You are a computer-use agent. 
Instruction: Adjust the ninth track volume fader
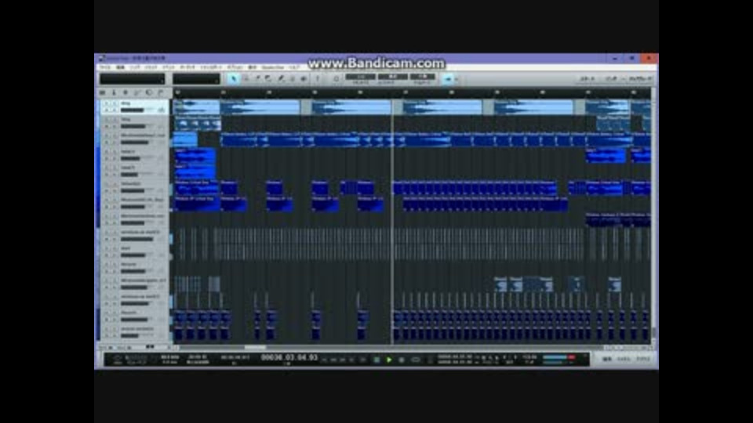(x=136, y=239)
